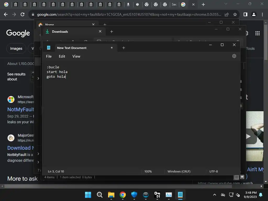This screenshot has height=201, width=268.
Task: Click inside the Notepad text editing area
Action: coord(141,114)
